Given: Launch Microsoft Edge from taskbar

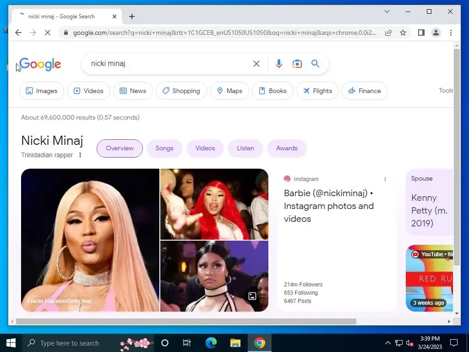Looking at the screenshot, I should pyautogui.click(x=211, y=343).
